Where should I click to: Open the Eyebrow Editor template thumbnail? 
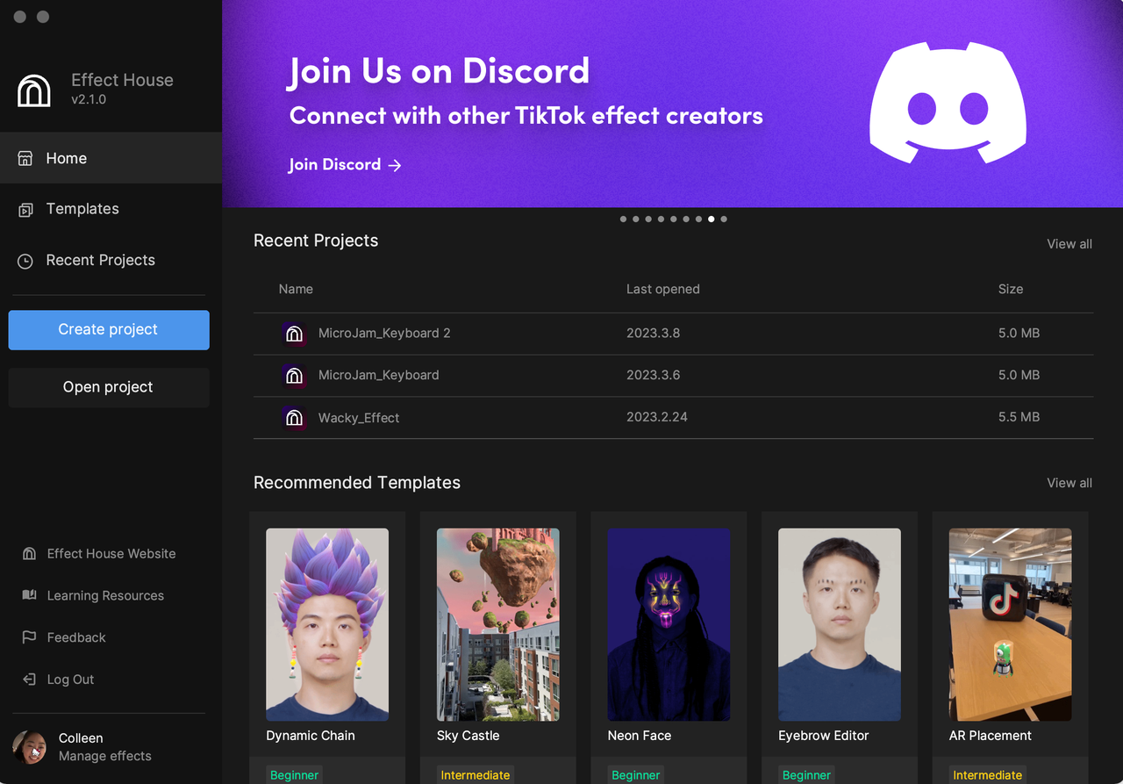840,624
